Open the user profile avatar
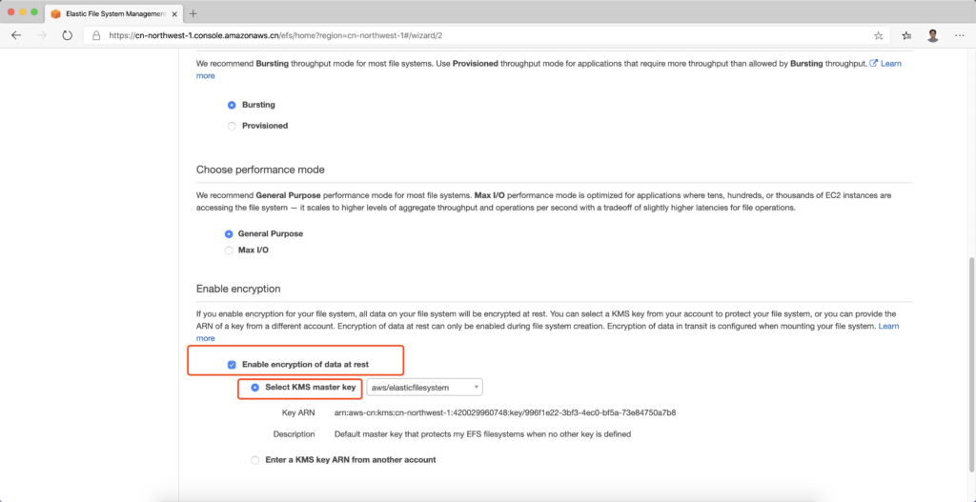 coord(933,35)
